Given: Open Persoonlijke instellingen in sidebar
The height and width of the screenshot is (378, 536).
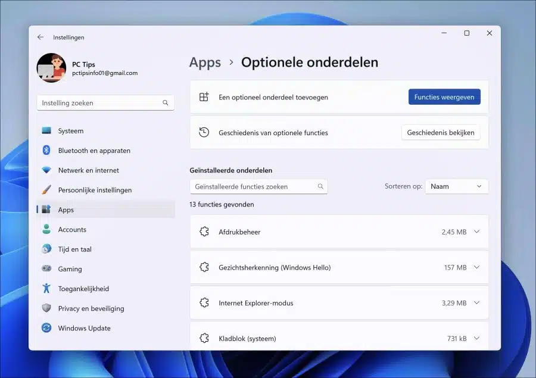Looking at the screenshot, I should (105, 190).
